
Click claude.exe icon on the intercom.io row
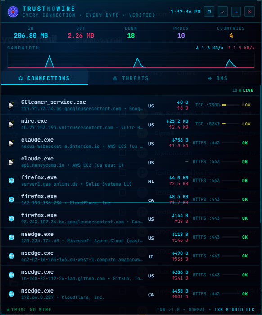(x=11, y=143)
